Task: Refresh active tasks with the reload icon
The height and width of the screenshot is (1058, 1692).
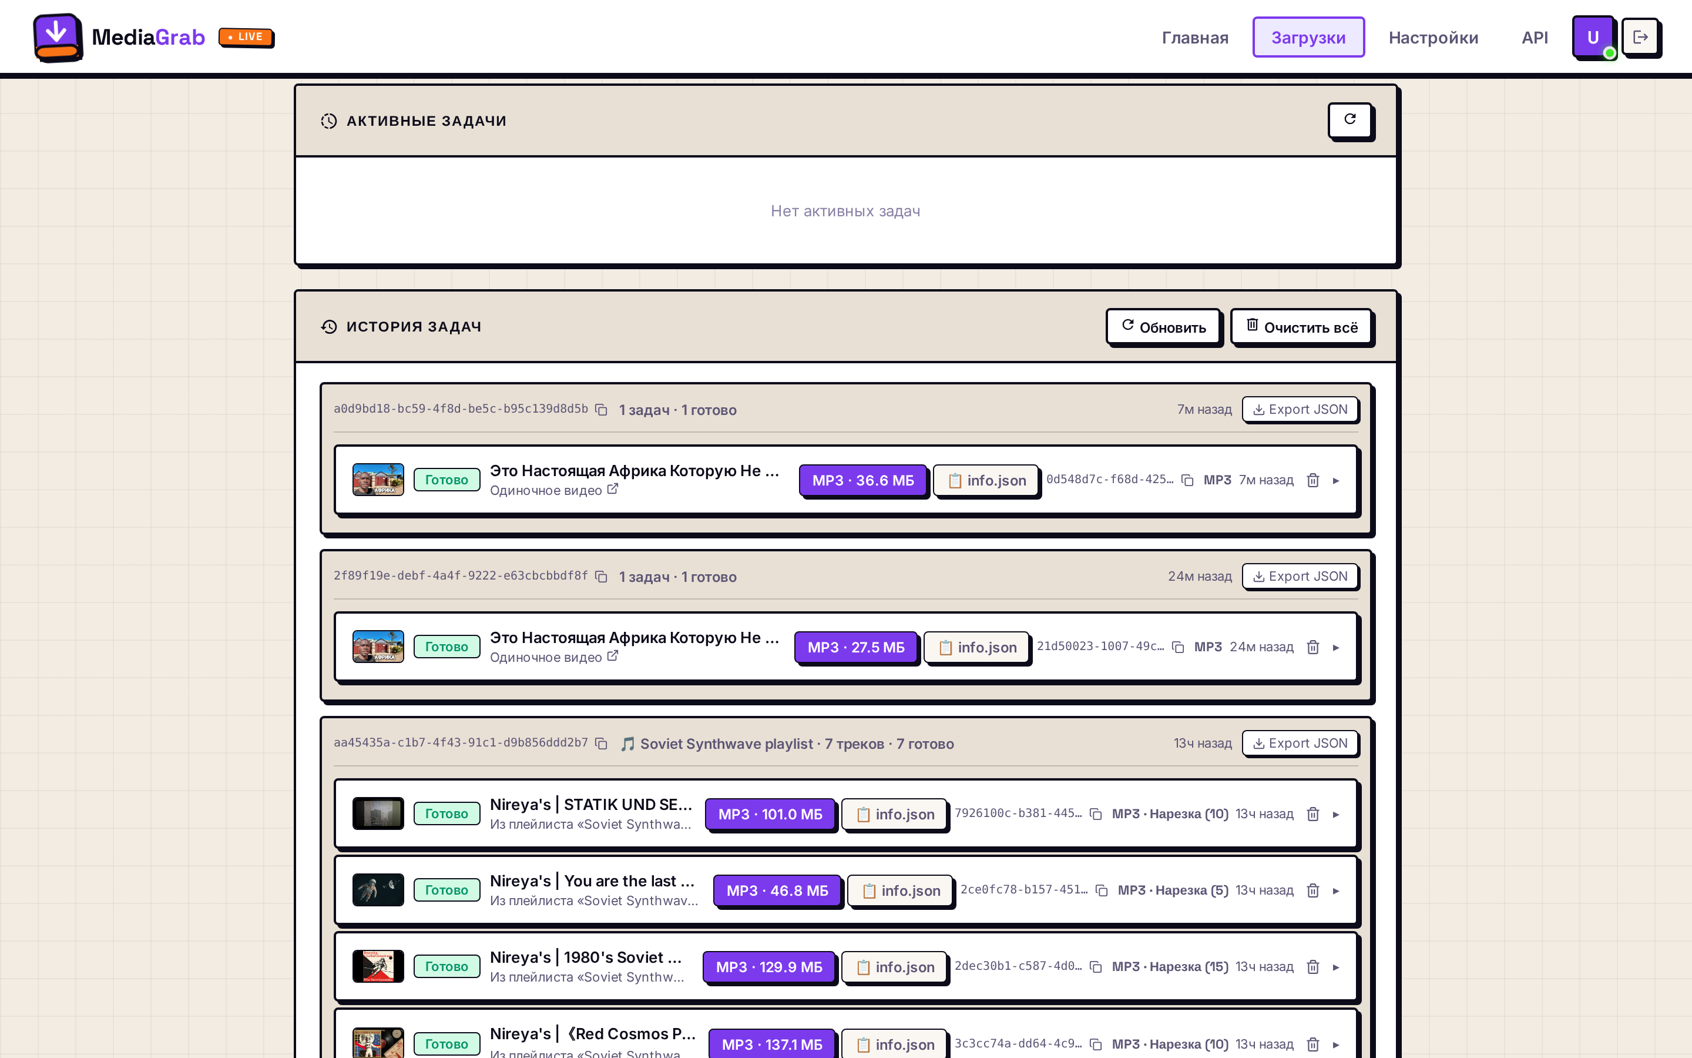Action: 1350,120
